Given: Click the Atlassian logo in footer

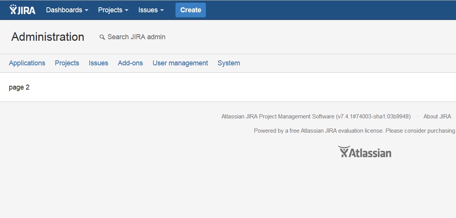Looking at the screenshot, I should [365, 152].
